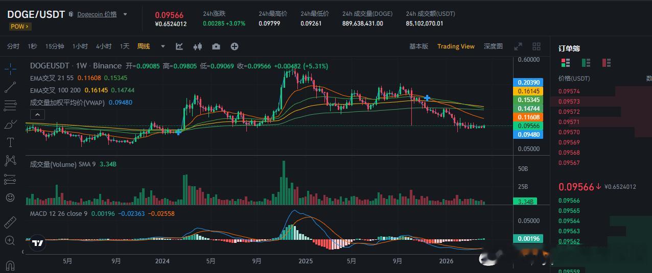This screenshot has width=652, height=273.
Task: Take a chart snapshot with camera icon
Action: click(x=216, y=46)
